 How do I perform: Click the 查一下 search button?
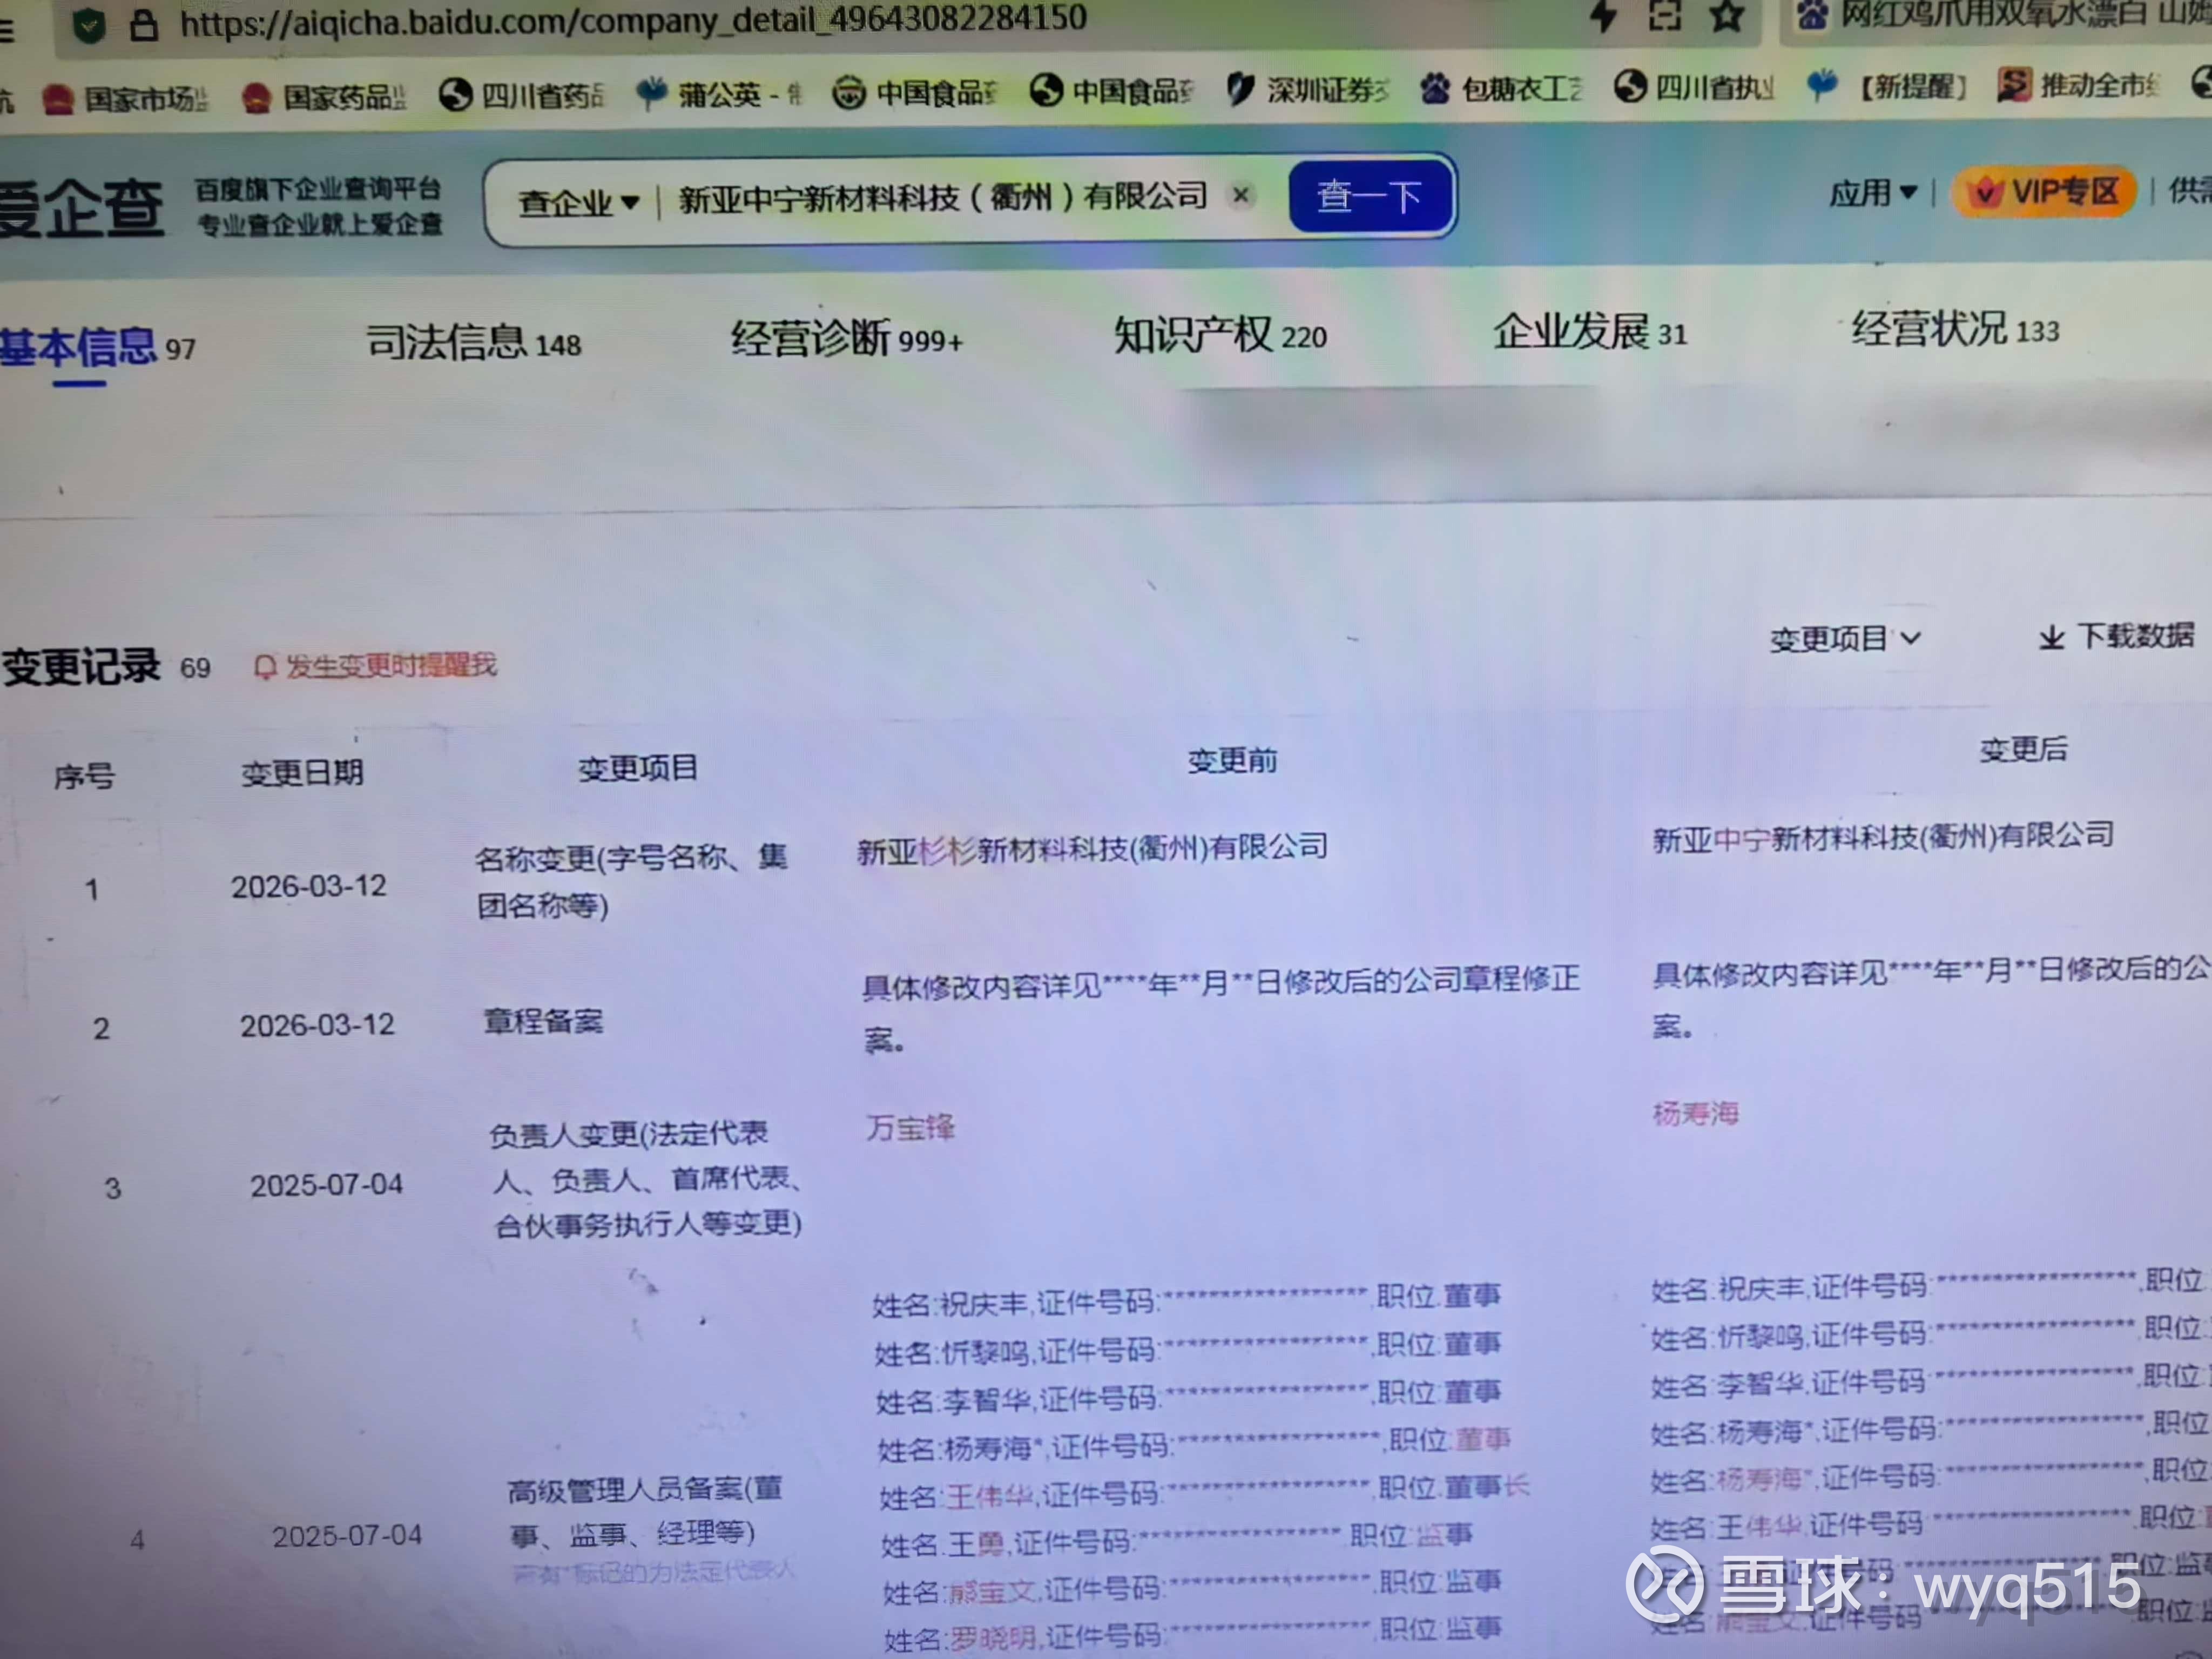pyautogui.click(x=1369, y=196)
